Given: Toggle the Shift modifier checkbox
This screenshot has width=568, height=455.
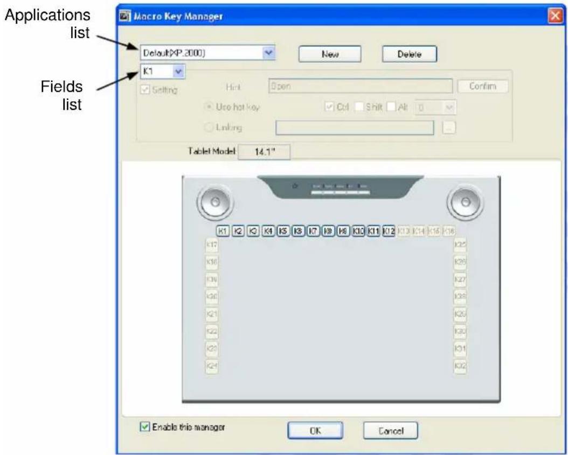Looking at the screenshot, I should (358, 107).
